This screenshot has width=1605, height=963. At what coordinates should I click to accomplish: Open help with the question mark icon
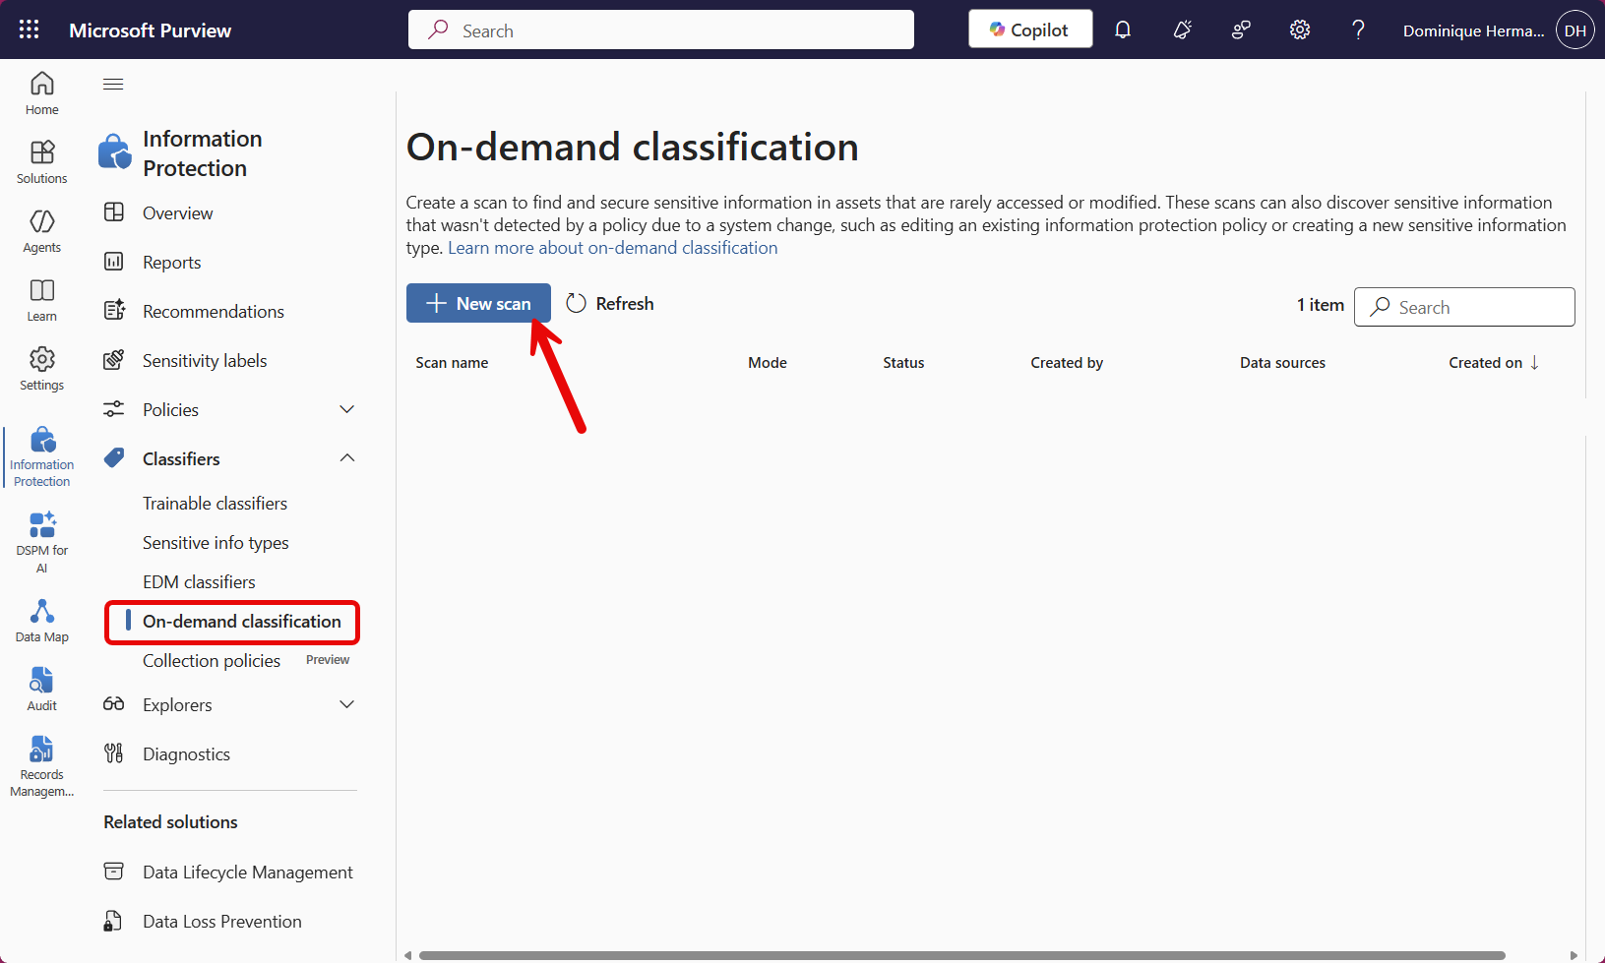1358,30
